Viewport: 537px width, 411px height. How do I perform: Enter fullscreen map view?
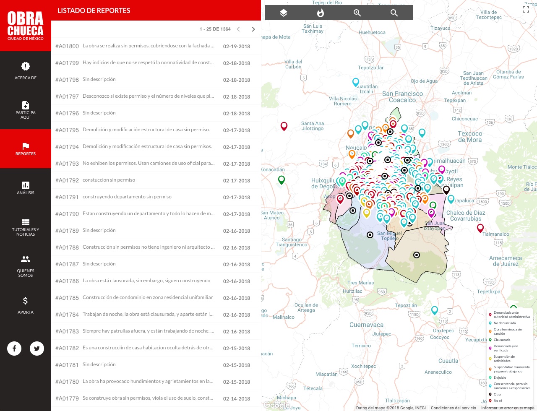(x=526, y=9)
